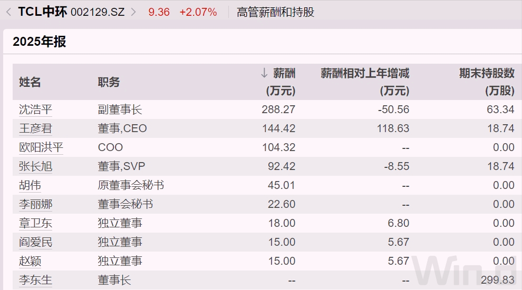This screenshot has height=290, width=522.
Task: Sort by 薪酬相对上年增减 column header
Action: pos(365,74)
